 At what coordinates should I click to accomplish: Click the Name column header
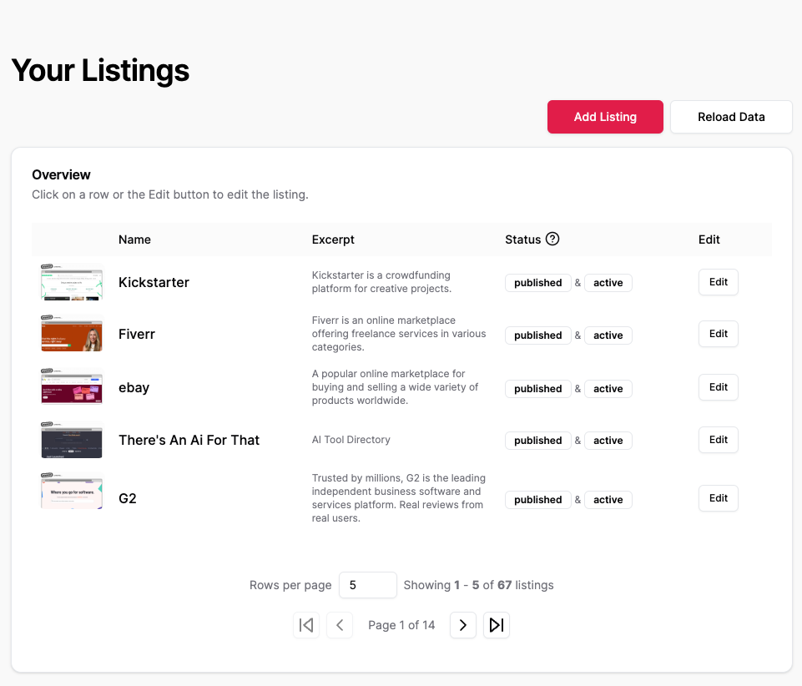[134, 240]
